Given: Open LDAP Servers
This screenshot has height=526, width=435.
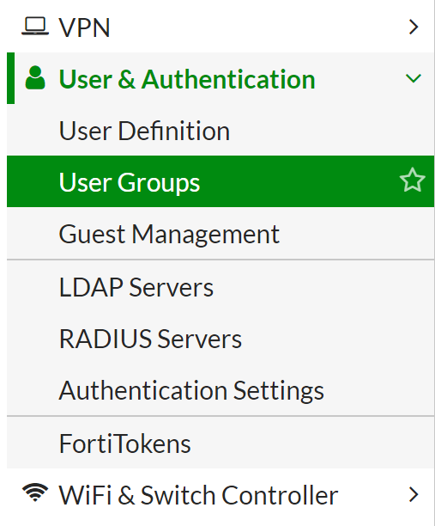Looking at the screenshot, I should [x=136, y=287].
